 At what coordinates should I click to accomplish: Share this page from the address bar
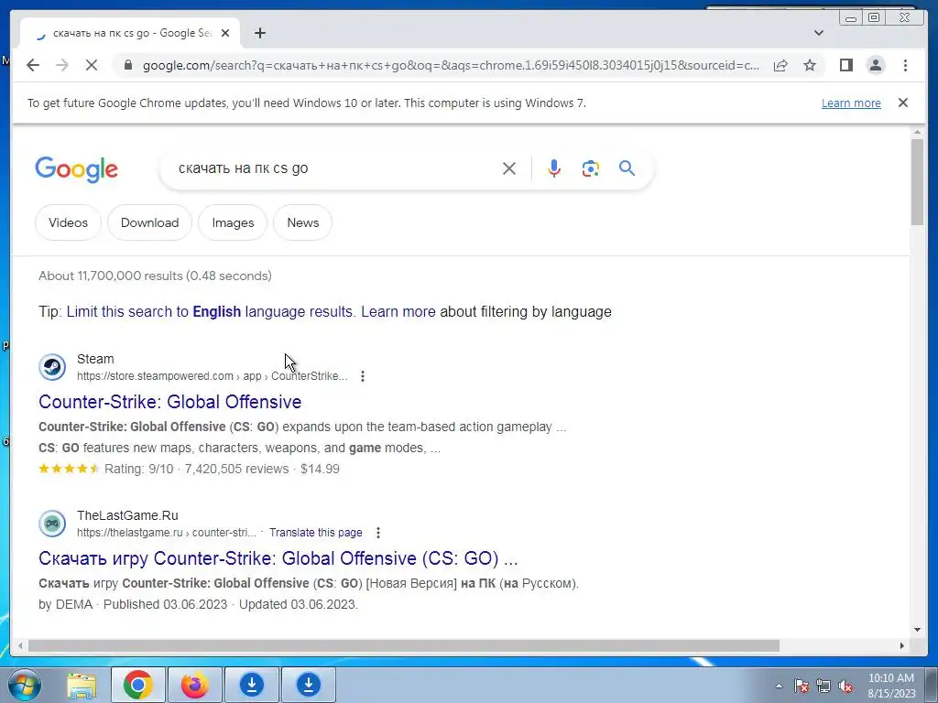[780, 65]
